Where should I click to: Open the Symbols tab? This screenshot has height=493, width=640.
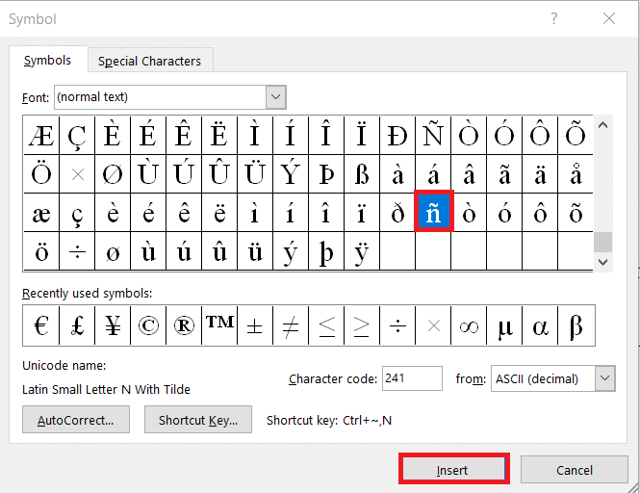(47, 60)
